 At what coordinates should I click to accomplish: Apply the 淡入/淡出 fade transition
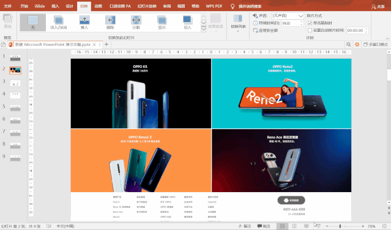click(x=59, y=23)
